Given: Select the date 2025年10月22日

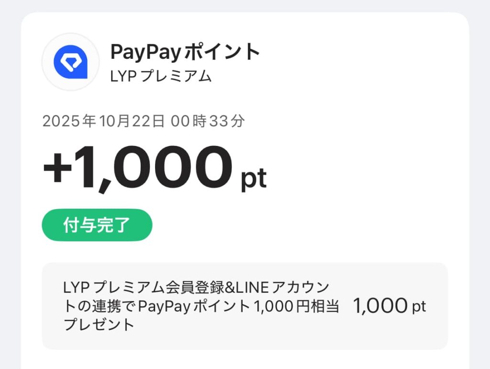Looking at the screenshot, I should click(104, 121).
